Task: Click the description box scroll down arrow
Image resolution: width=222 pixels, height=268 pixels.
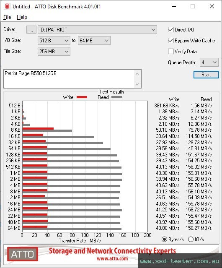Action: point(137,84)
